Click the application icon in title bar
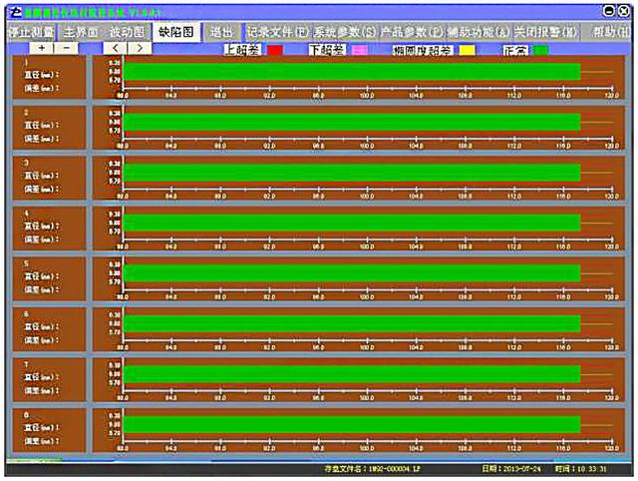Screen dimensions: 638x481 (x=15, y=11)
